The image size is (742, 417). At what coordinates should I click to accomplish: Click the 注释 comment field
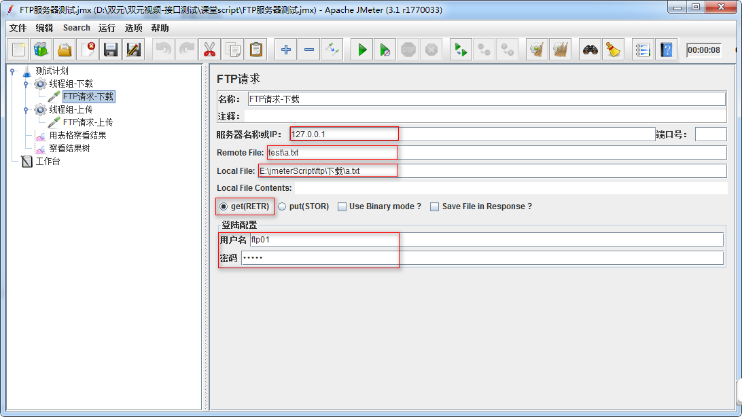(485, 116)
